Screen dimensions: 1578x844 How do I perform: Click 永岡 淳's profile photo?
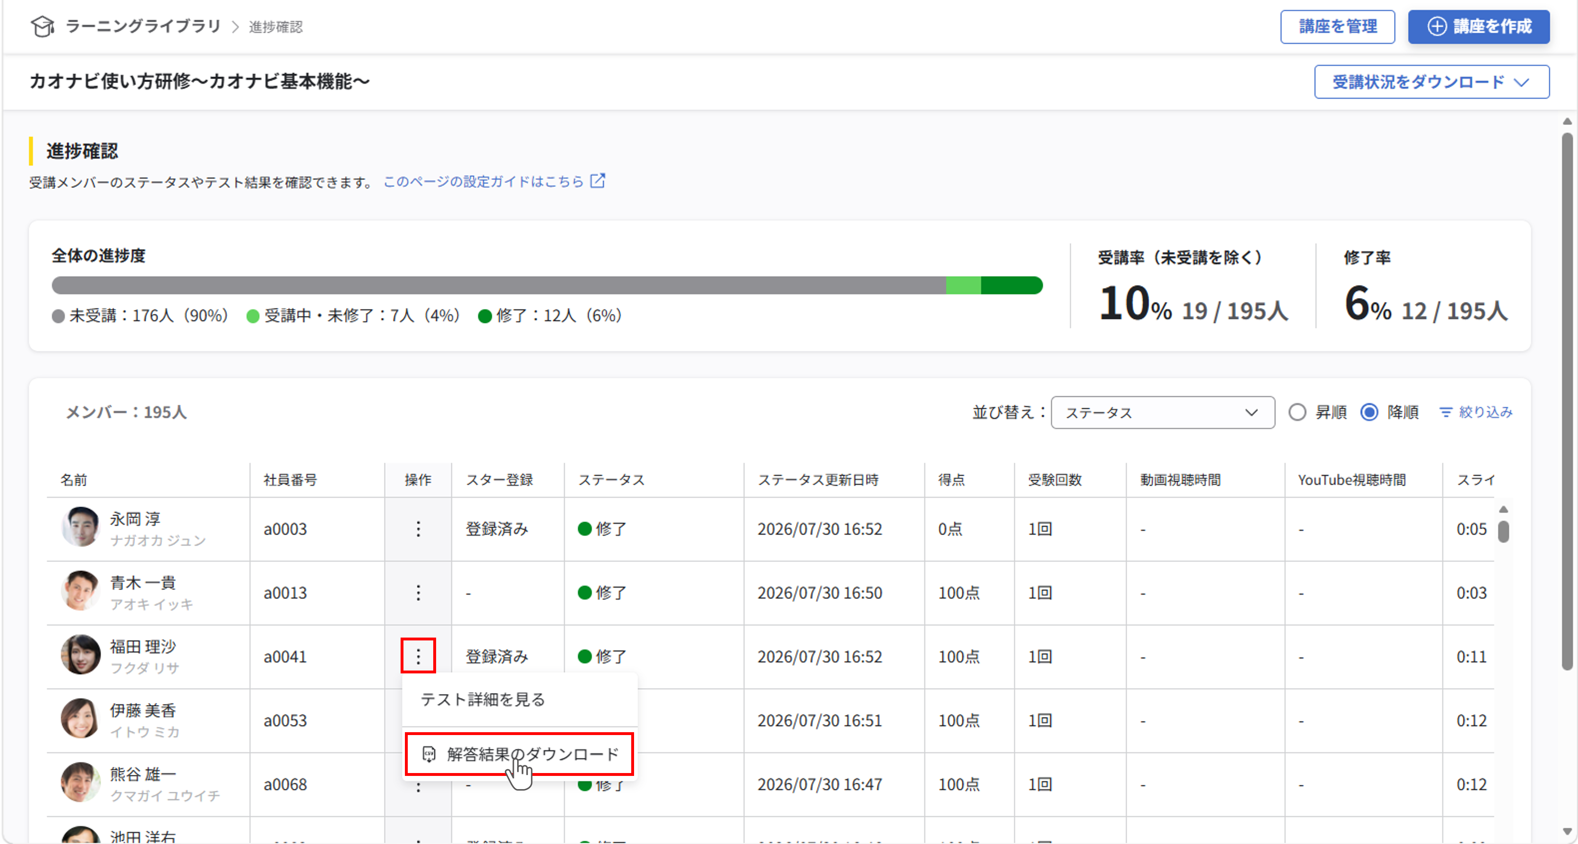click(81, 527)
